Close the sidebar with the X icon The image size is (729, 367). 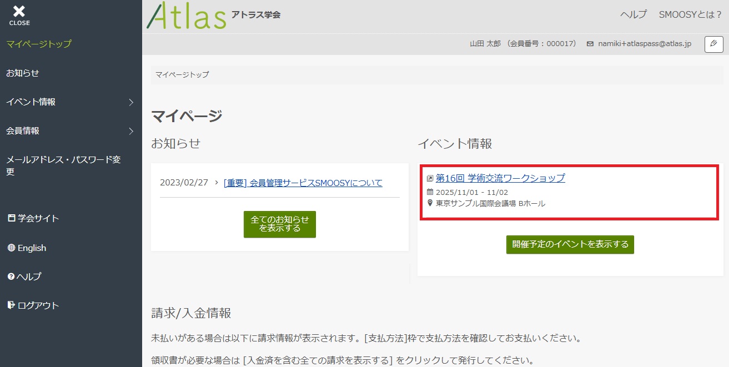coord(19,14)
